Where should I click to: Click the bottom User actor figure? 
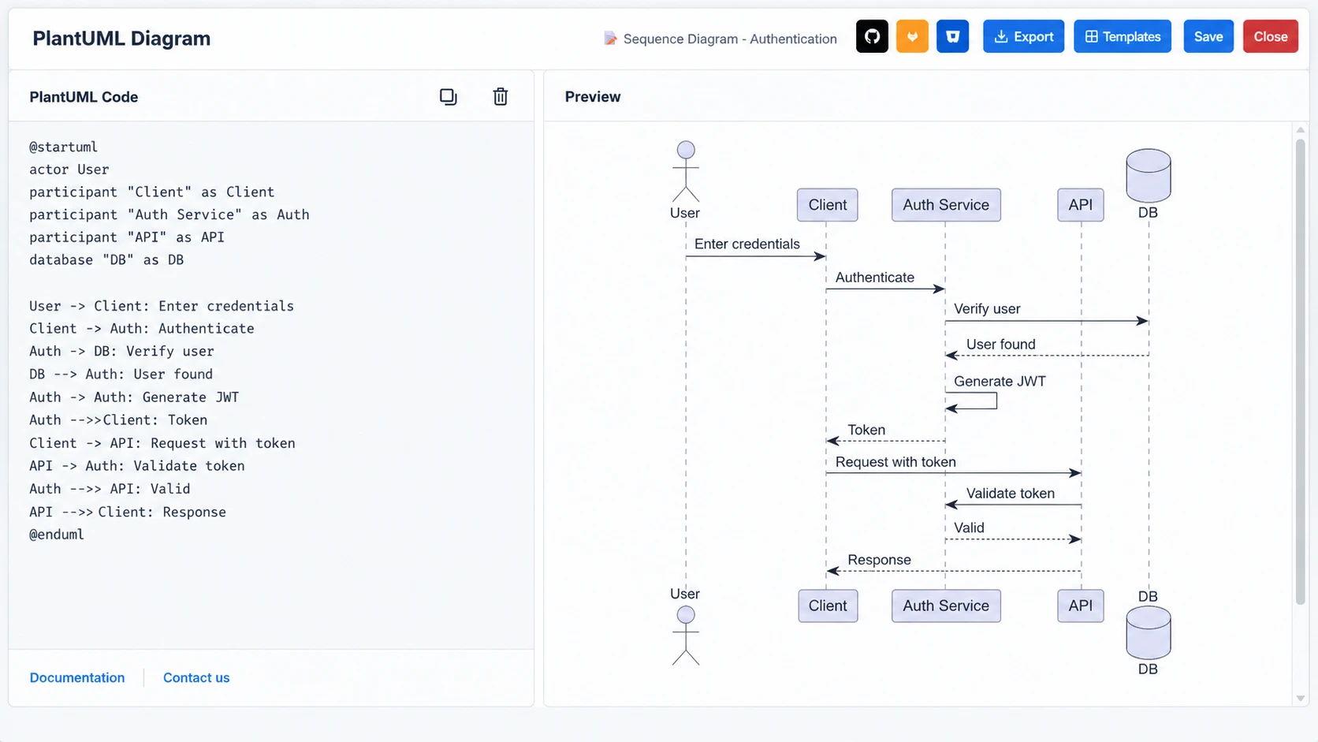[686, 636]
